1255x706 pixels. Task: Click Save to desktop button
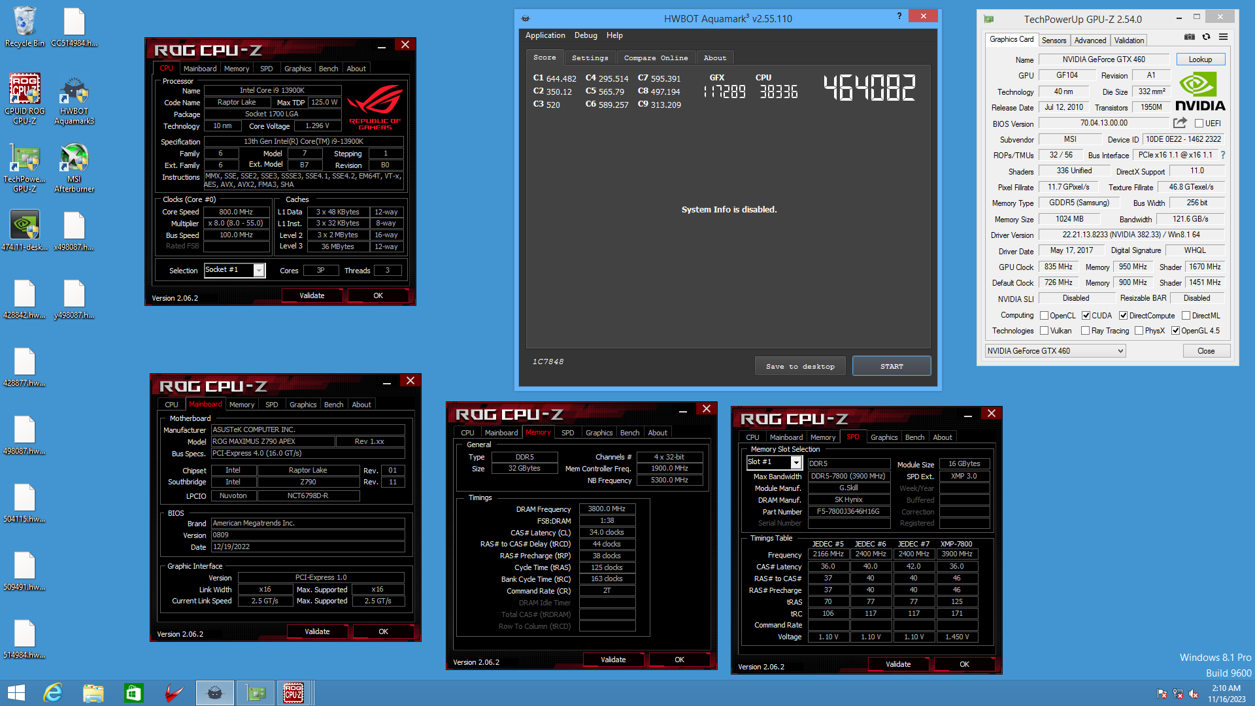(800, 366)
